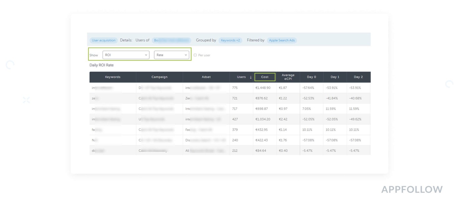Open the Keywords +2 grouping tag
Screen dimensions: 459x201
click(230, 41)
